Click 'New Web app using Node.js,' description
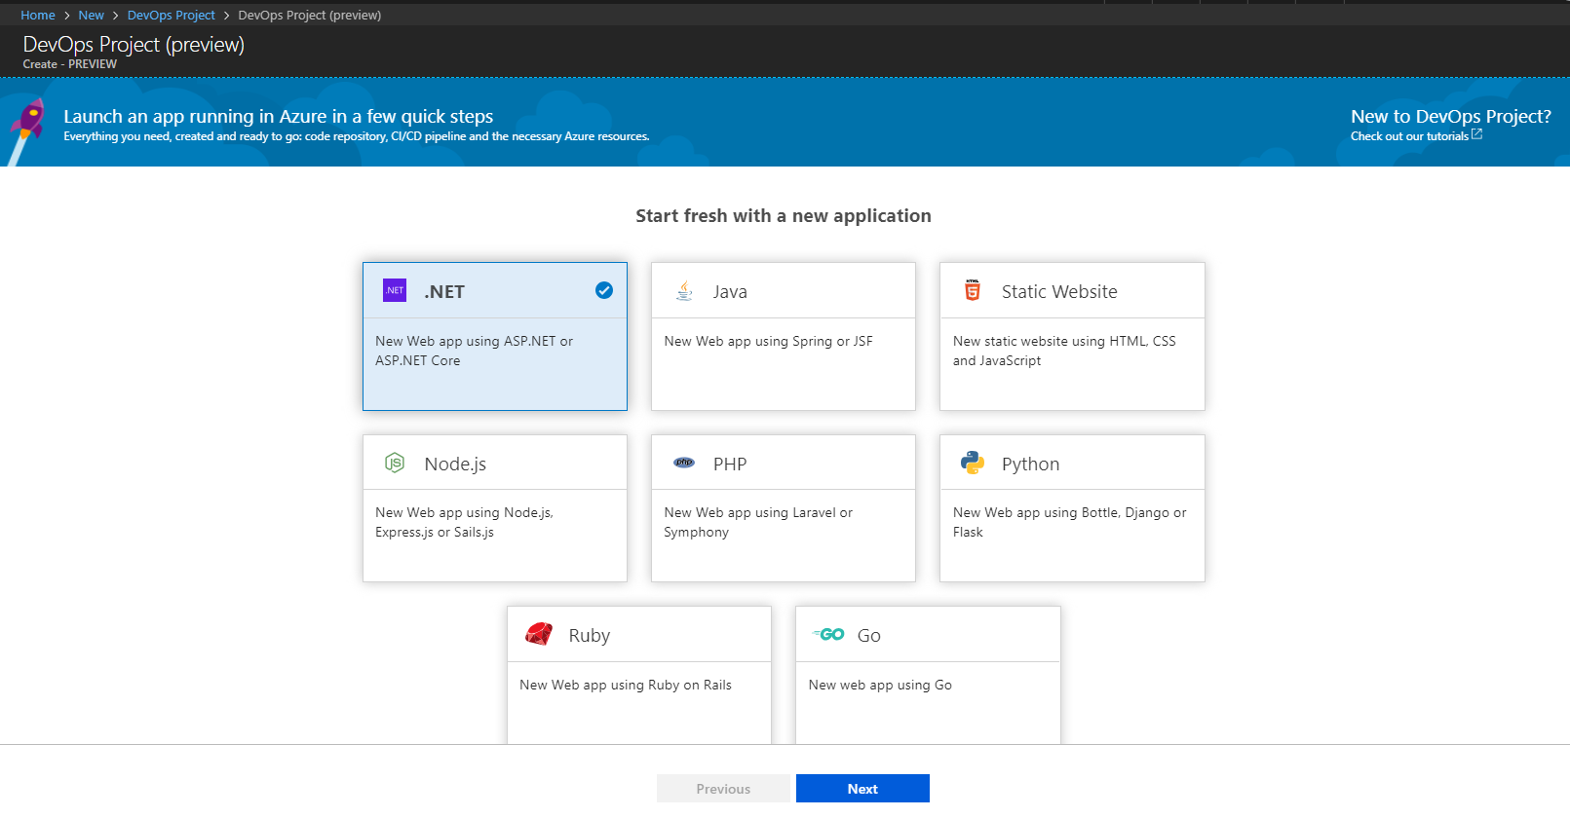The width and height of the screenshot is (1570, 818). click(x=464, y=512)
